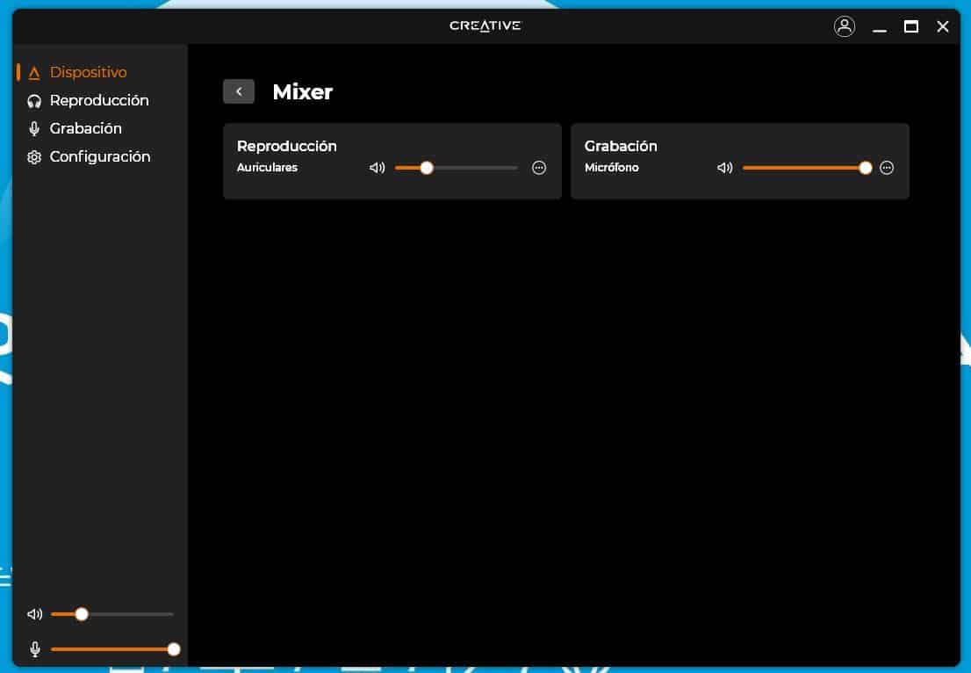971x673 pixels.
Task: Switch to the Grabación sidebar section
Action: (86, 129)
